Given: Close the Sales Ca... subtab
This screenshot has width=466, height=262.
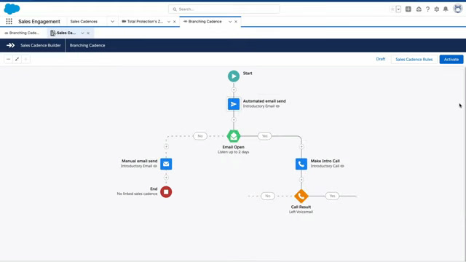Looking at the screenshot, I should point(88,33).
